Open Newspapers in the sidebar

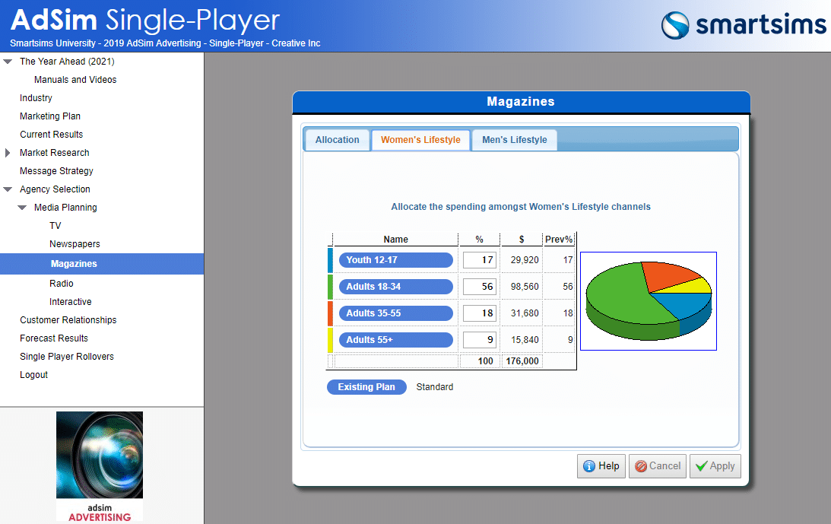coord(75,244)
